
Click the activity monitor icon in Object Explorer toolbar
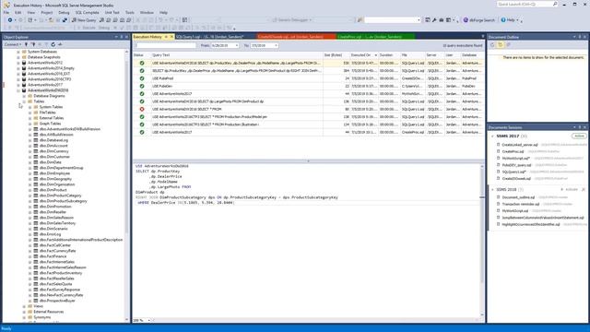[60, 44]
